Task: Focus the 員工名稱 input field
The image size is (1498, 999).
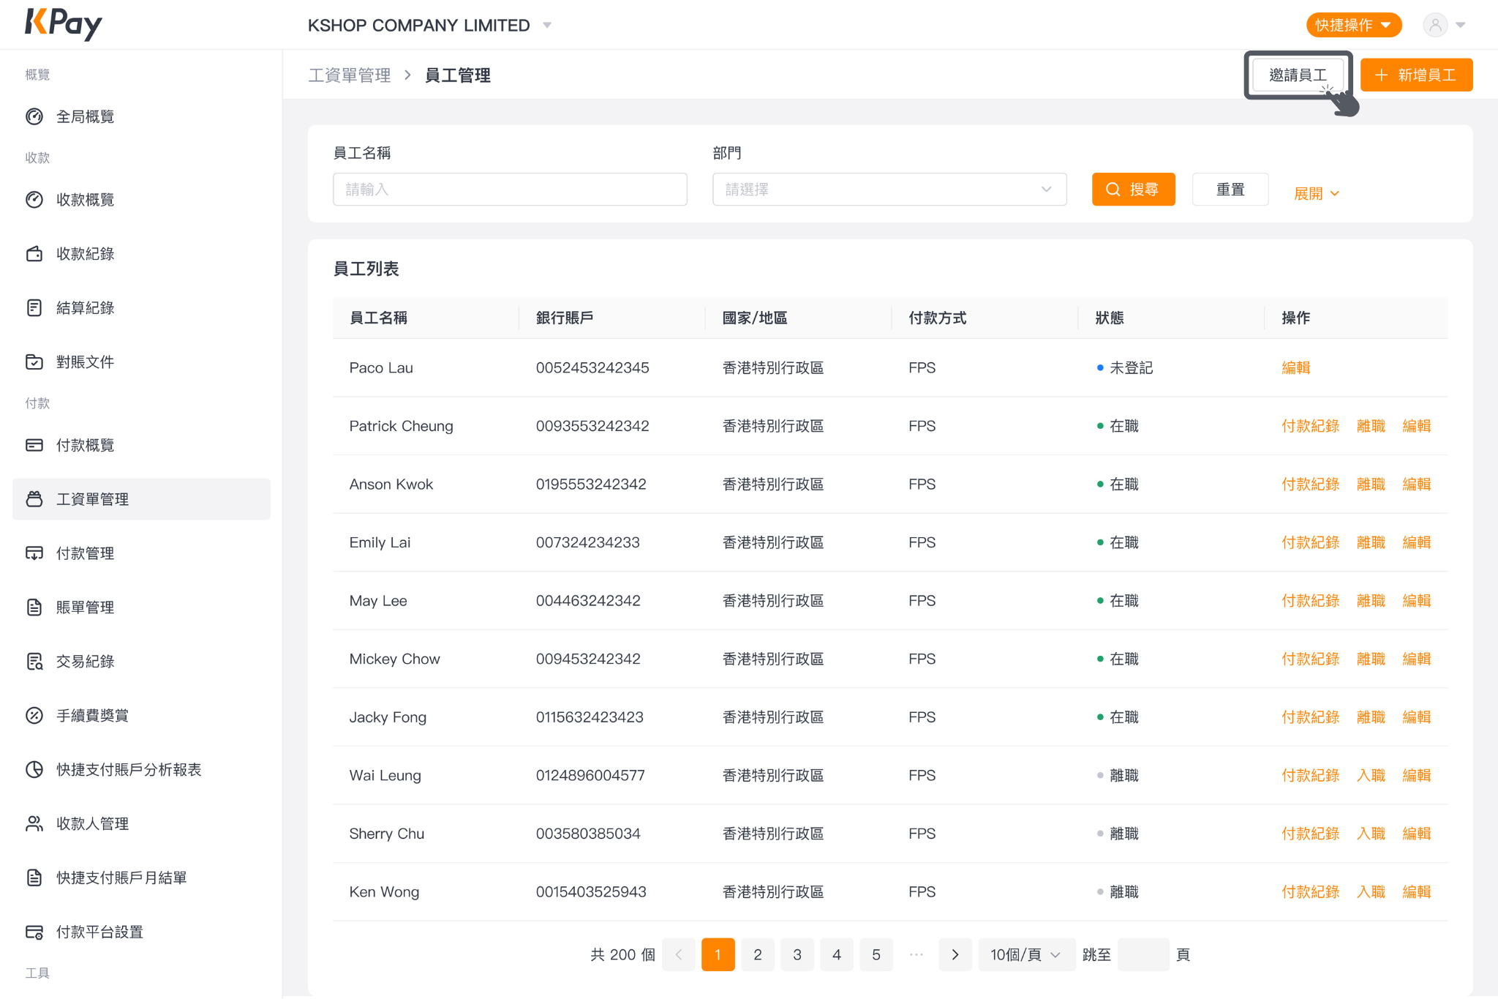Action: tap(510, 190)
